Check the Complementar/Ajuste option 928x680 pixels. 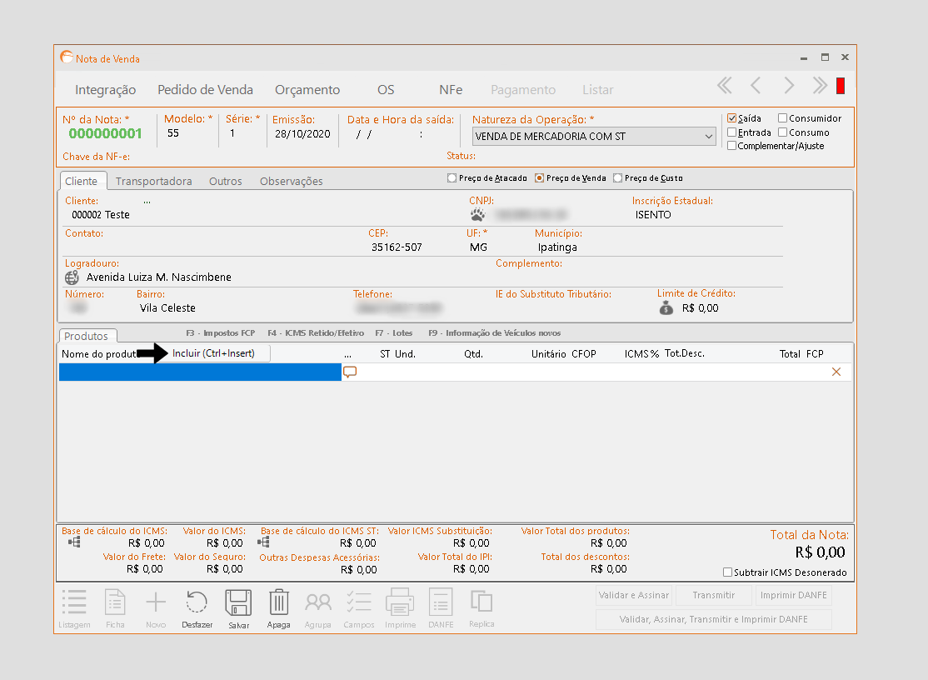click(731, 146)
